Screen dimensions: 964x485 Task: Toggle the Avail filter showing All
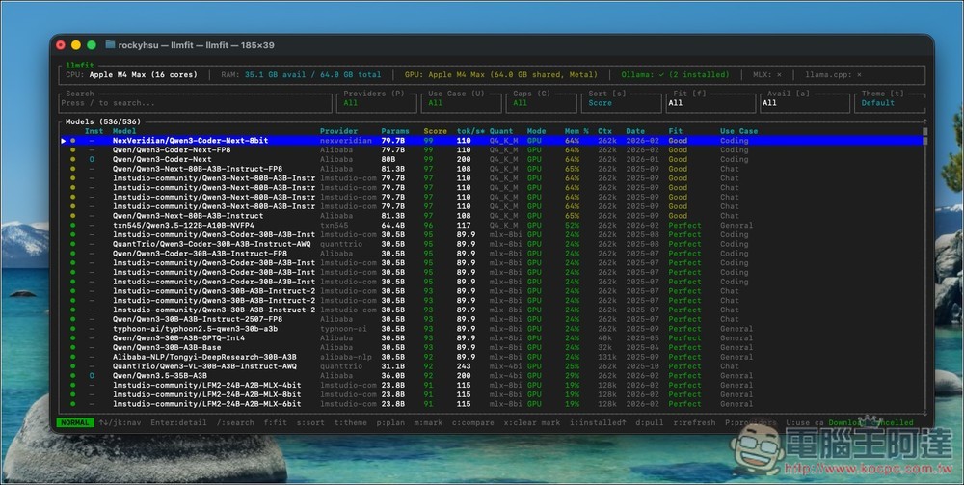[790, 102]
